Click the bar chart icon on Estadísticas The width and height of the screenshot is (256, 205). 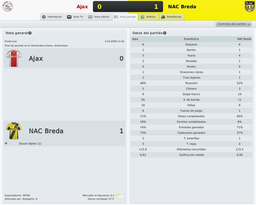pyautogui.click(x=163, y=17)
